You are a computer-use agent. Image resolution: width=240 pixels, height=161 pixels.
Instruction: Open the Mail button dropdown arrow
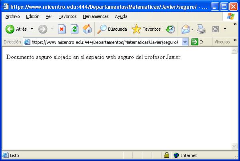[192, 29]
